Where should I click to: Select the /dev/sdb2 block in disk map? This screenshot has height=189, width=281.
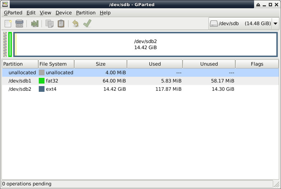pos(145,44)
